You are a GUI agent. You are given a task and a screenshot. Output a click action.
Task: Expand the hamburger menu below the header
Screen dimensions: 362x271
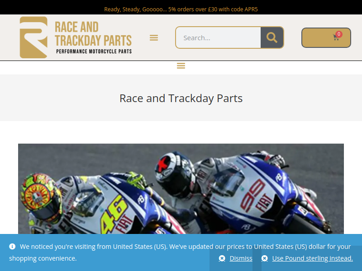tap(181, 65)
